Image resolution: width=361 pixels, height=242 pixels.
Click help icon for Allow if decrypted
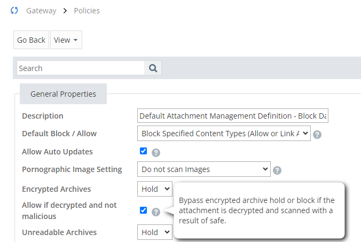(155, 212)
